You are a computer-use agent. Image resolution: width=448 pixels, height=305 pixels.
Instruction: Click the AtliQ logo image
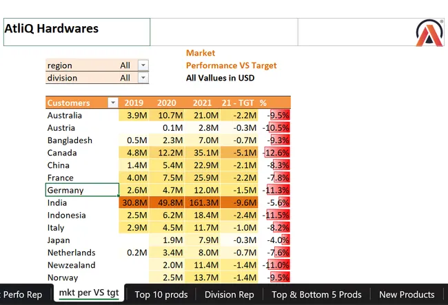click(x=429, y=32)
